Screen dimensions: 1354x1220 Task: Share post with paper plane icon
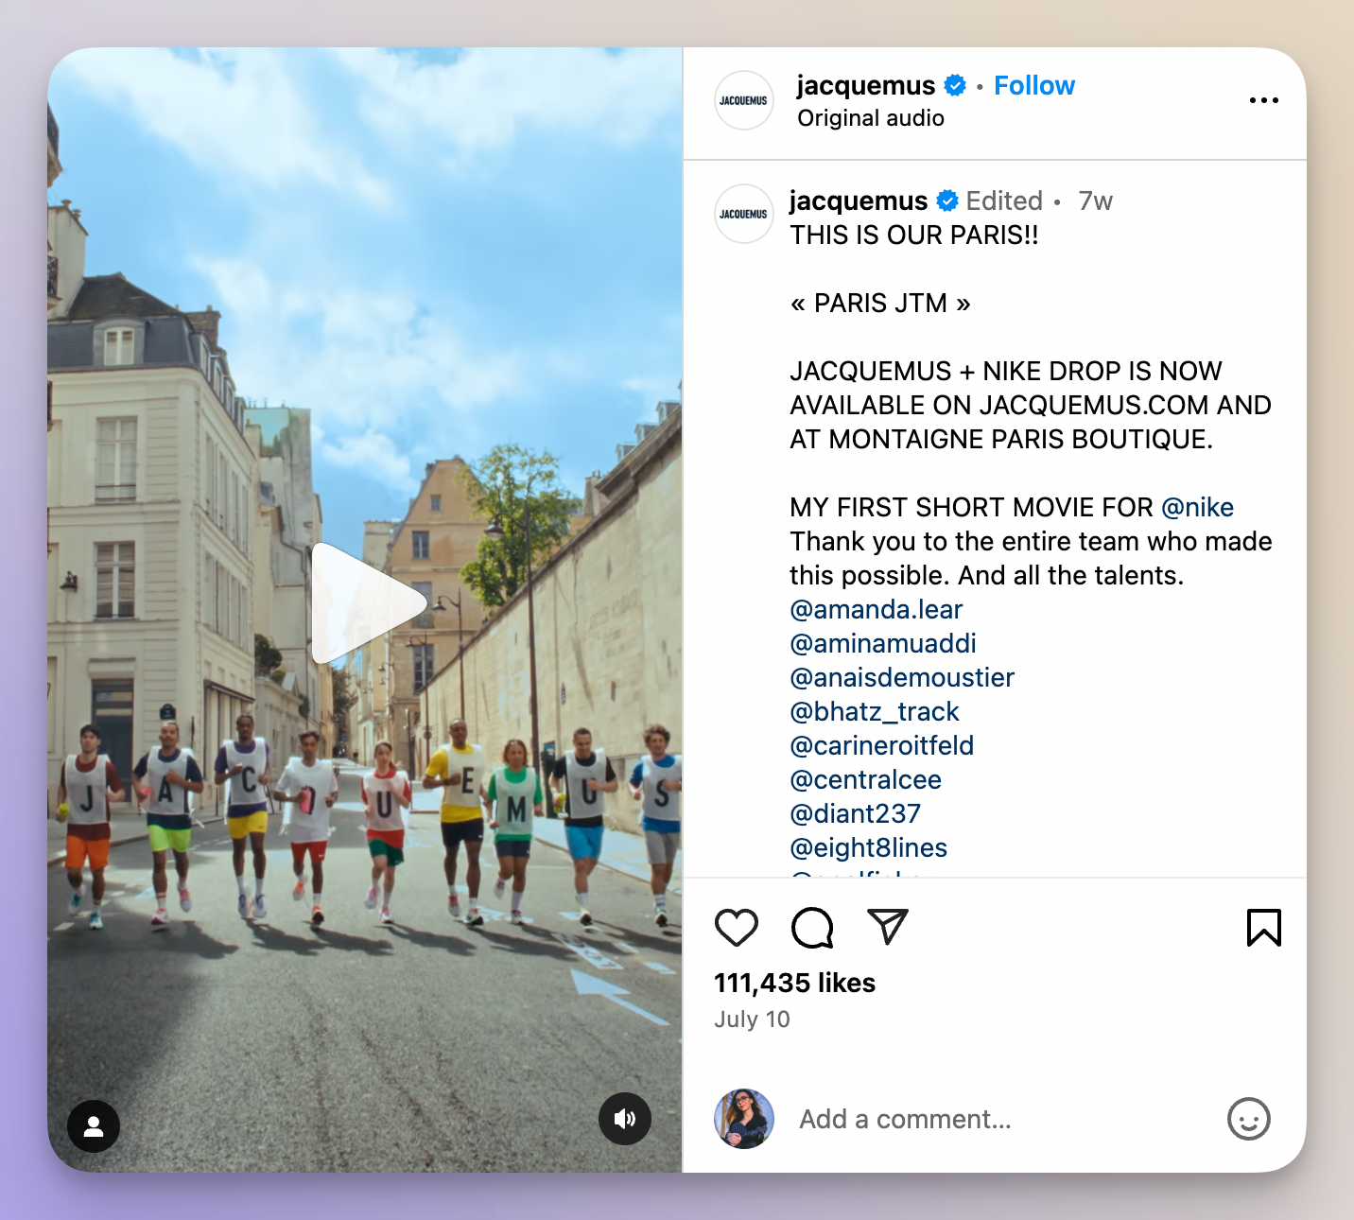tap(888, 927)
